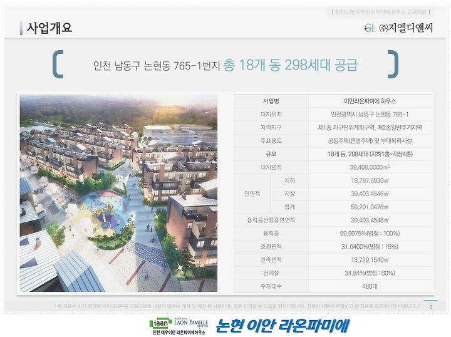451x337 pixels.
Task: Click the 사업개요 slide title
Action: (x=49, y=28)
